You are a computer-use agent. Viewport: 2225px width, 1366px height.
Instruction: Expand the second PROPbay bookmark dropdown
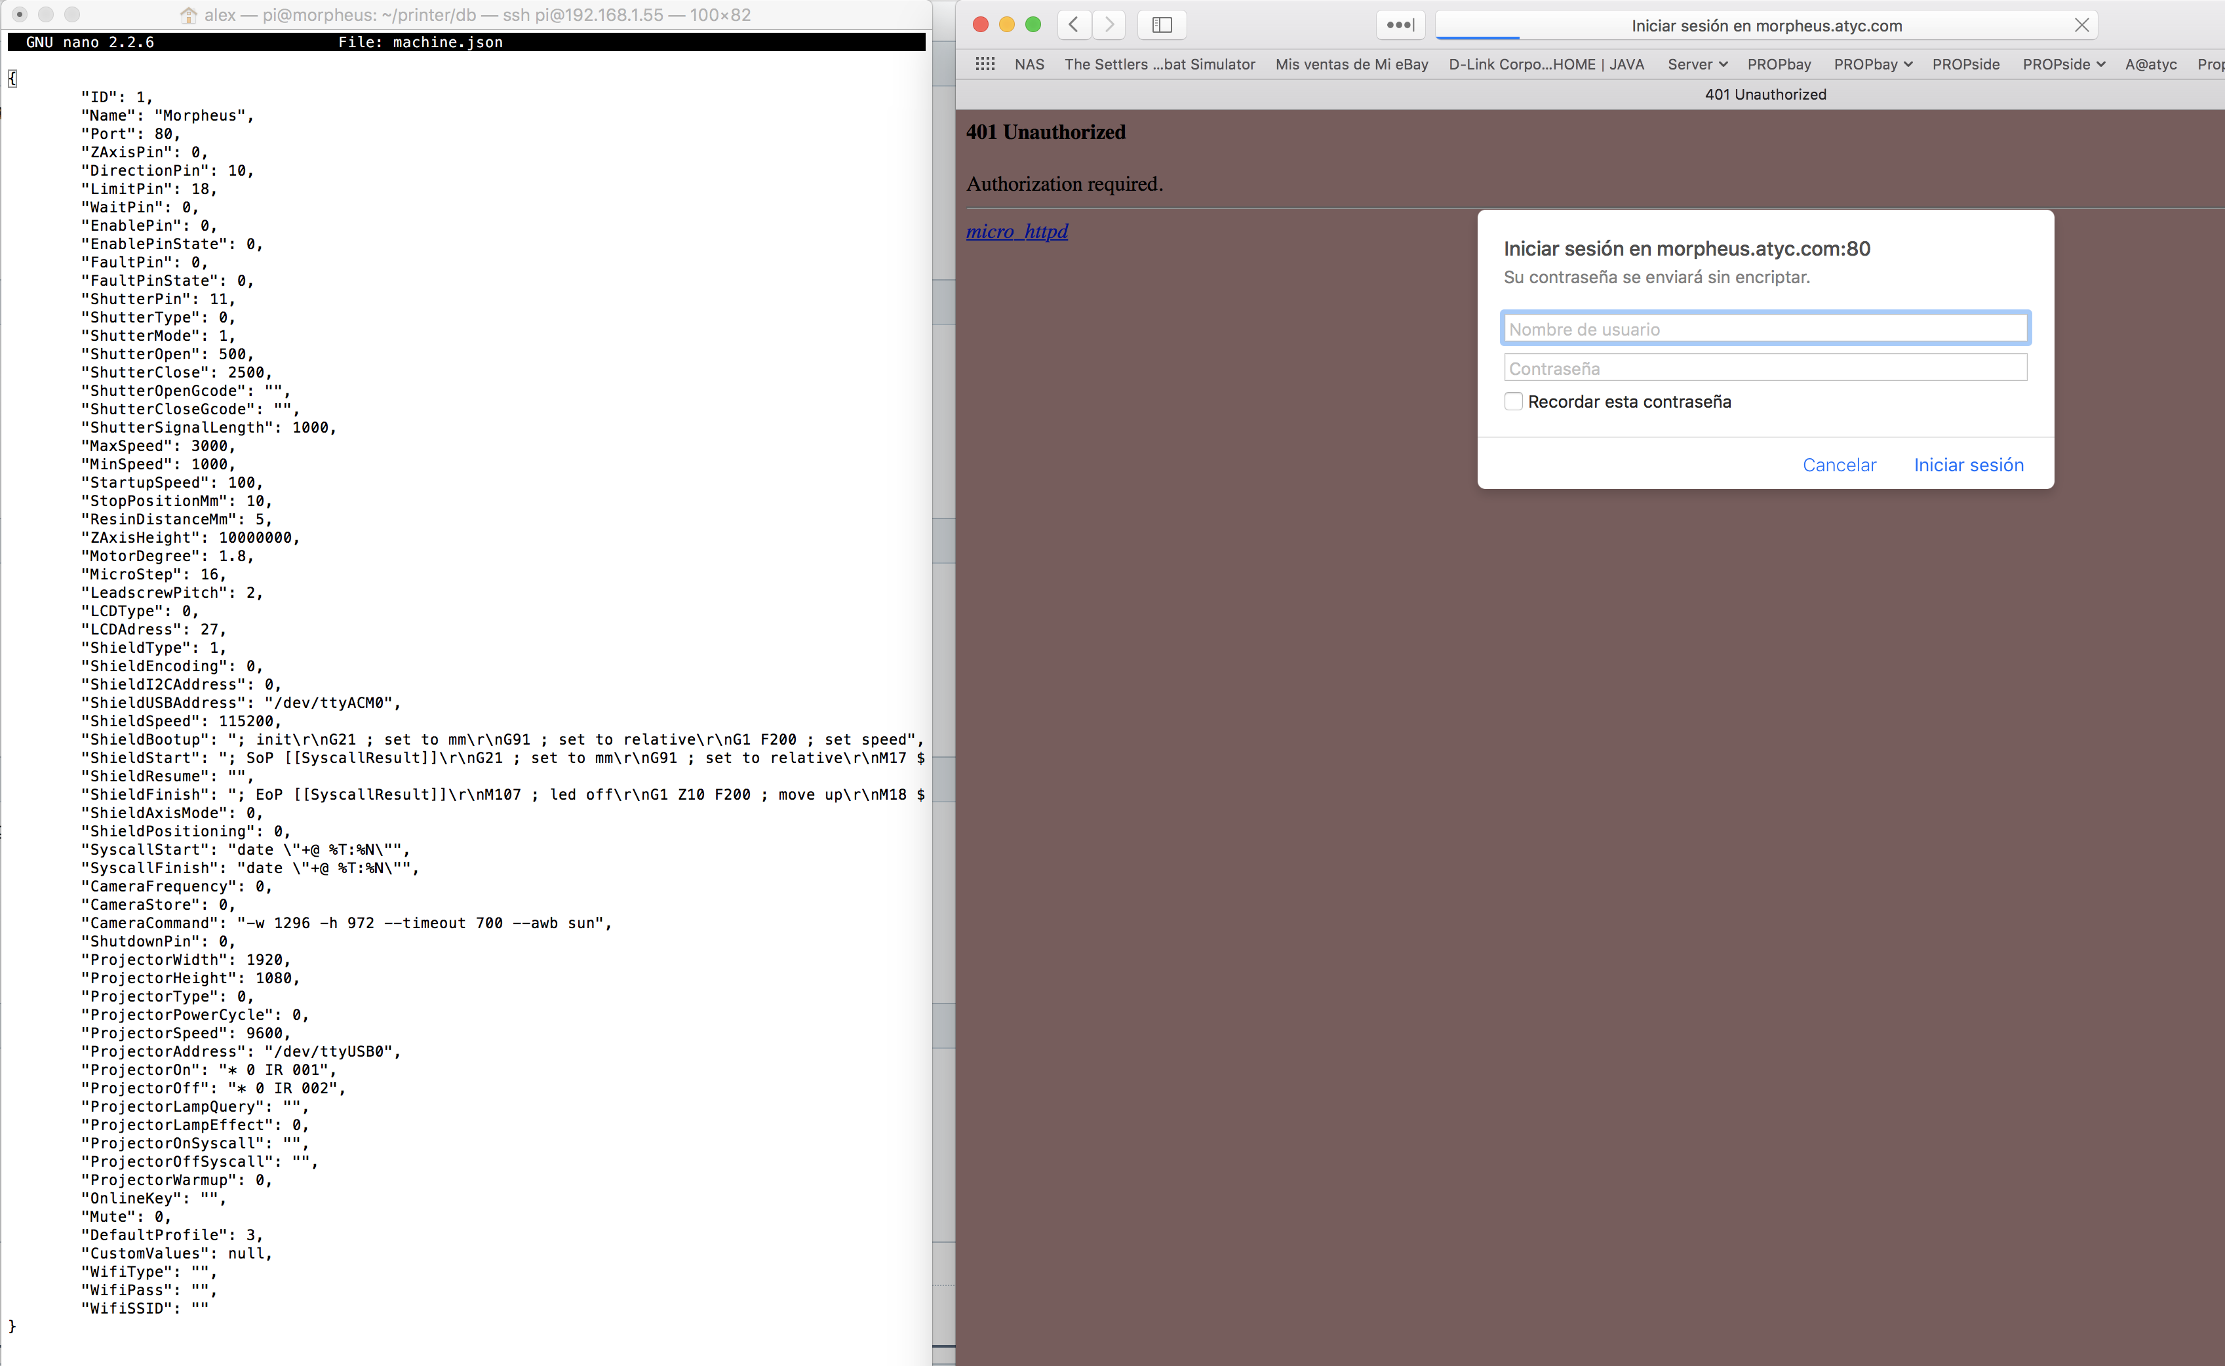(x=1873, y=64)
